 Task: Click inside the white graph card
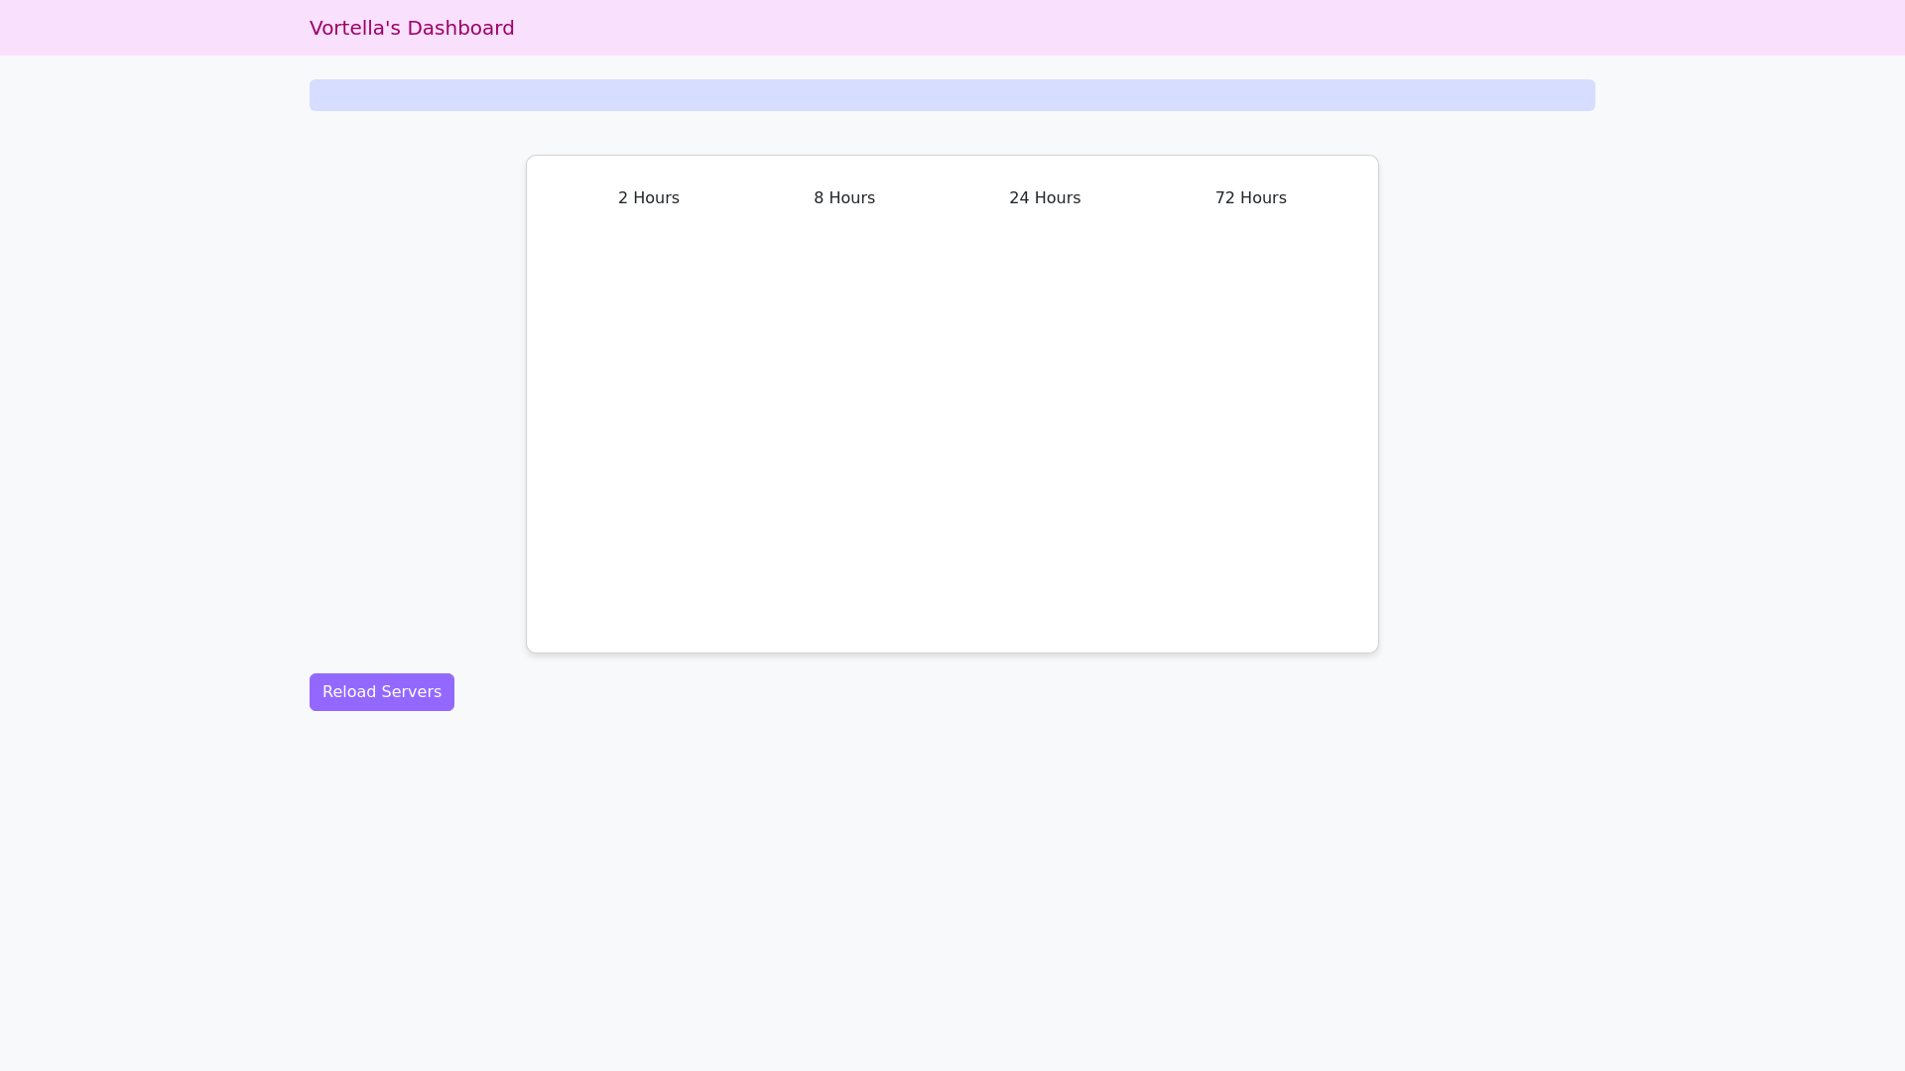pos(952,436)
